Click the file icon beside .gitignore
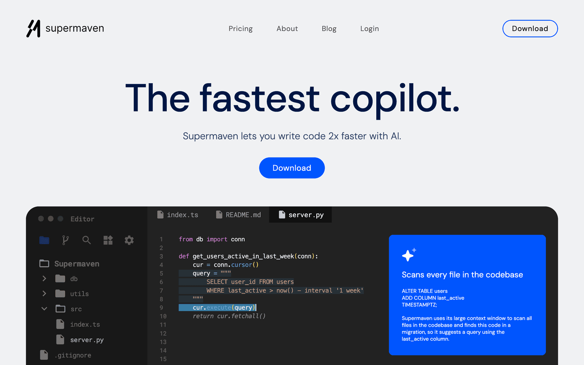The height and width of the screenshot is (365, 584). [44, 355]
